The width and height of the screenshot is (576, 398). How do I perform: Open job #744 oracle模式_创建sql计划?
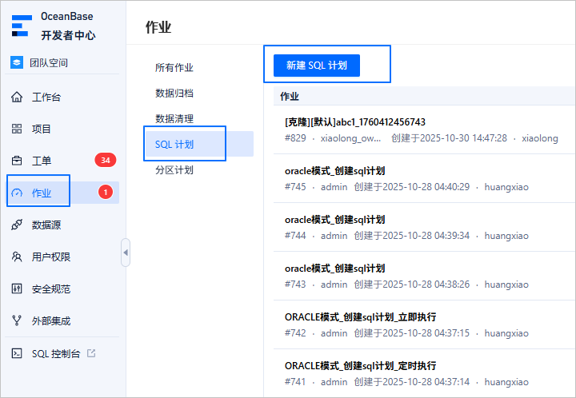(x=334, y=219)
